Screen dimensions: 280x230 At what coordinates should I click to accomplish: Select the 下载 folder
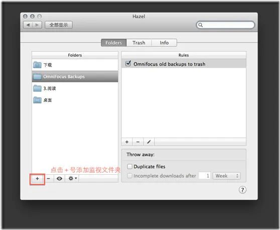75,65
